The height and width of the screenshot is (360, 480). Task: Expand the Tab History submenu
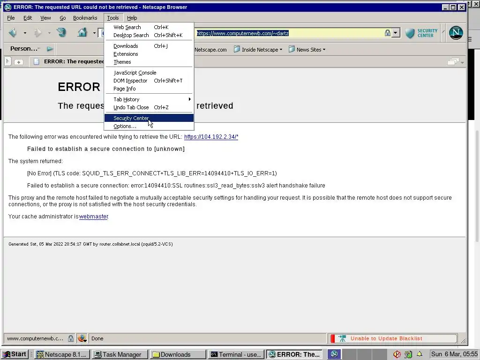(x=149, y=99)
